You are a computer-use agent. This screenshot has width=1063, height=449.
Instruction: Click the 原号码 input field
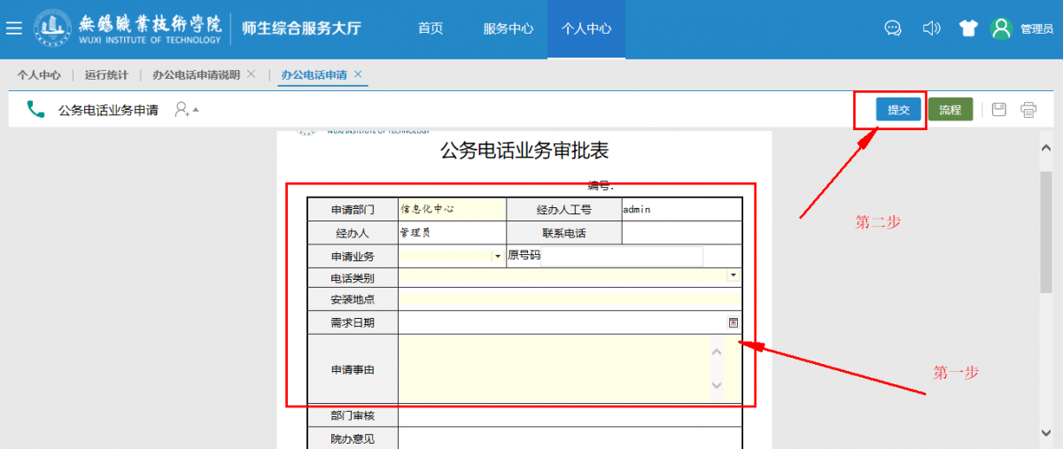pos(622,256)
